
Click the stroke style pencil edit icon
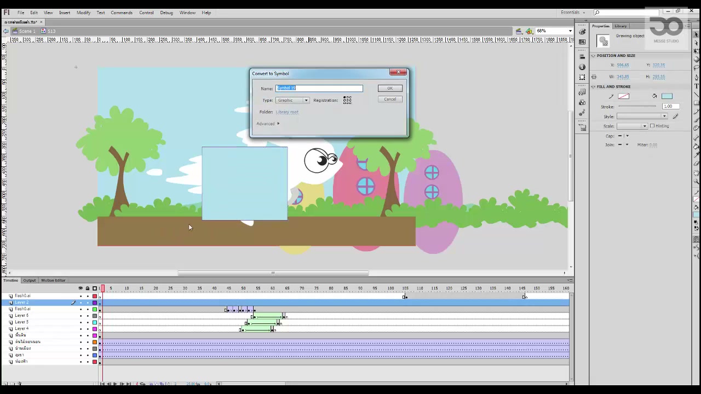675,116
